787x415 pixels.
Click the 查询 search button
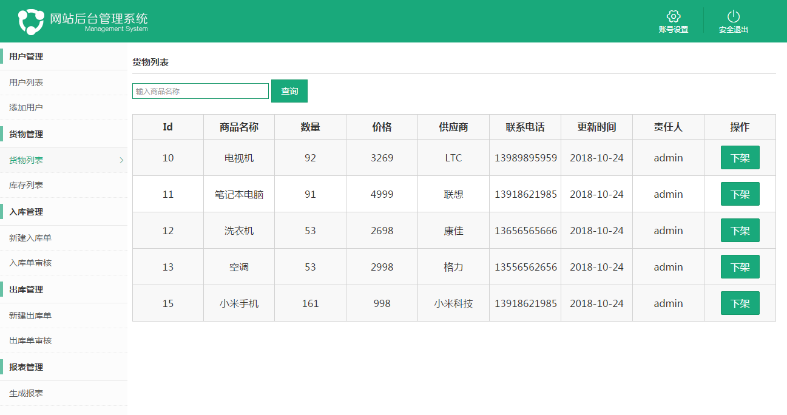pos(289,91)
